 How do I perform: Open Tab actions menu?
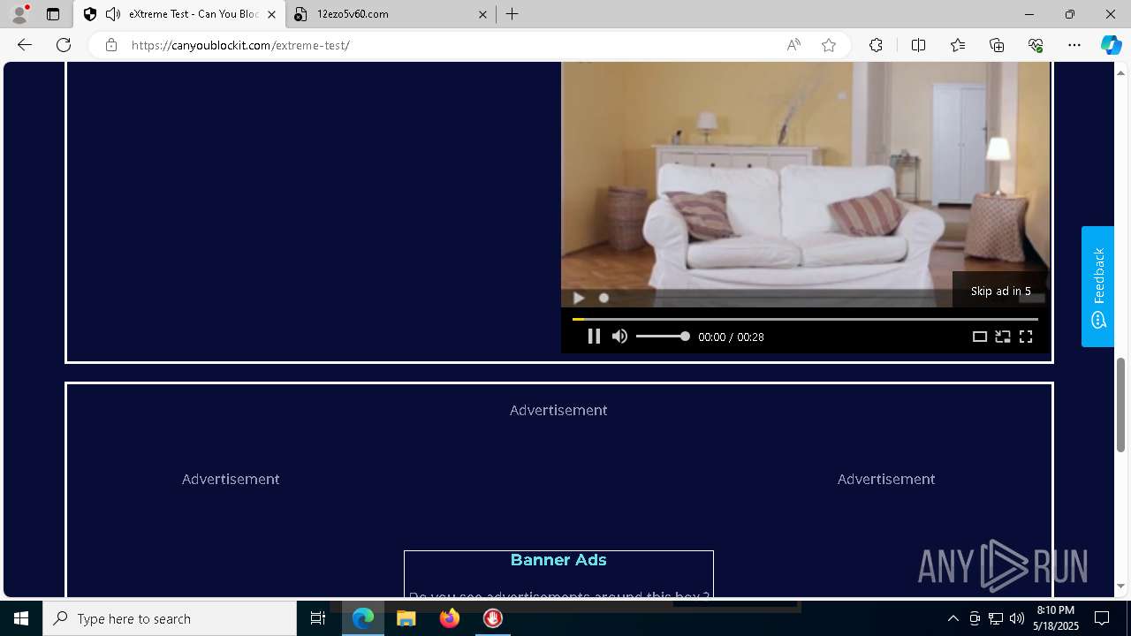point(53,14)
